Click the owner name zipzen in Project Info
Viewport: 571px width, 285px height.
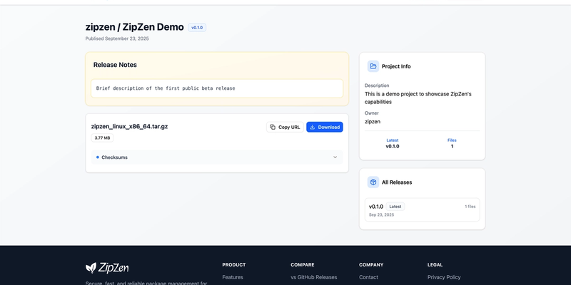coord(372,121)
